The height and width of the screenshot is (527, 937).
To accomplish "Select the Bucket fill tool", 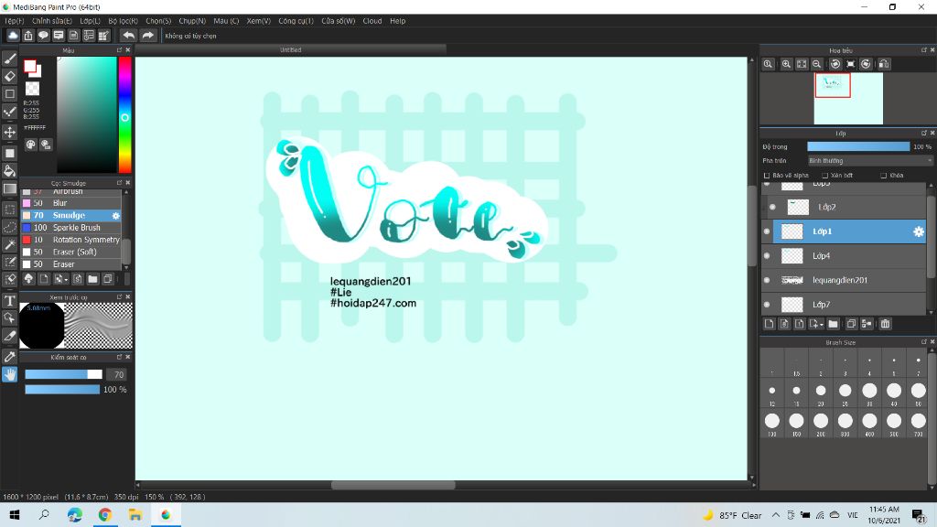I will pos(9,171).
